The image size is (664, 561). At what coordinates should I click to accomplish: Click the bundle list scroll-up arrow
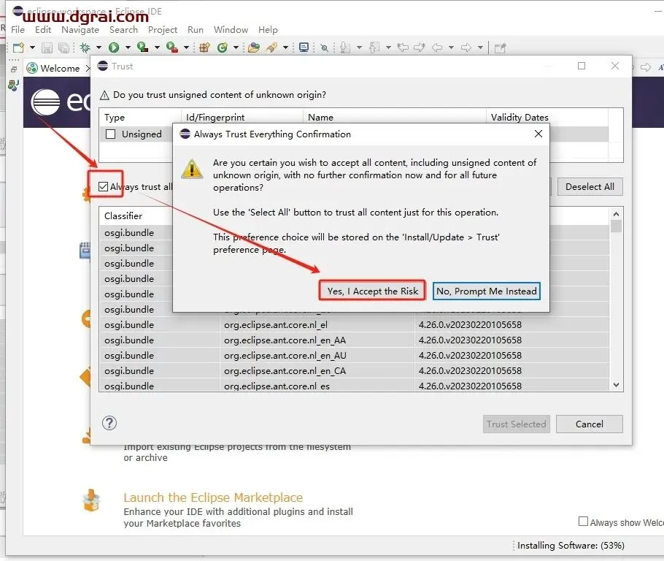(616, 214)
